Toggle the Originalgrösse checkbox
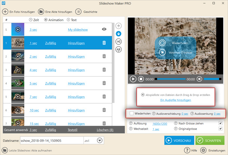This screenshot has height=155, width=228. tap(221, 128)
